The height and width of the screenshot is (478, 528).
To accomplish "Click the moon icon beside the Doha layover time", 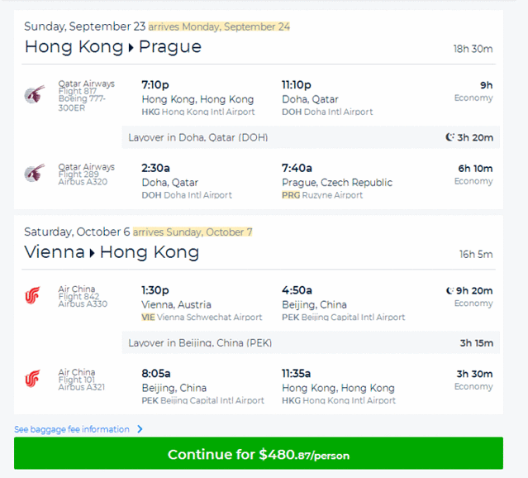I will 450,137.
